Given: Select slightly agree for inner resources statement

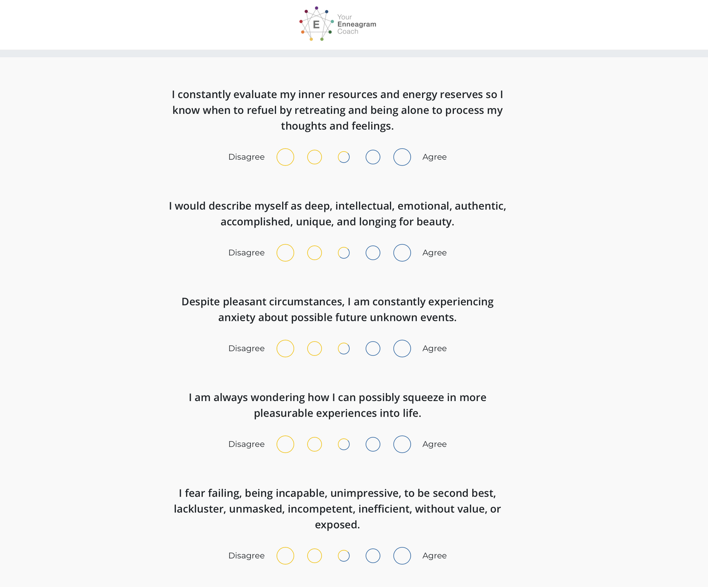Looking at the screenshot, I should pyautogui.click(x=373, y=157).
